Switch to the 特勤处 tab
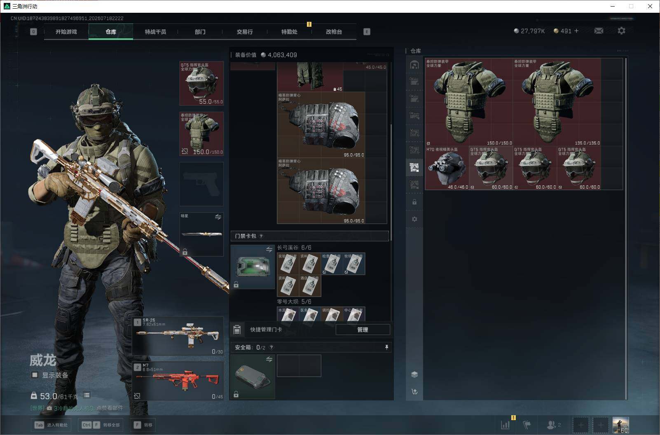The image size is (660, 435). (289, 32)
